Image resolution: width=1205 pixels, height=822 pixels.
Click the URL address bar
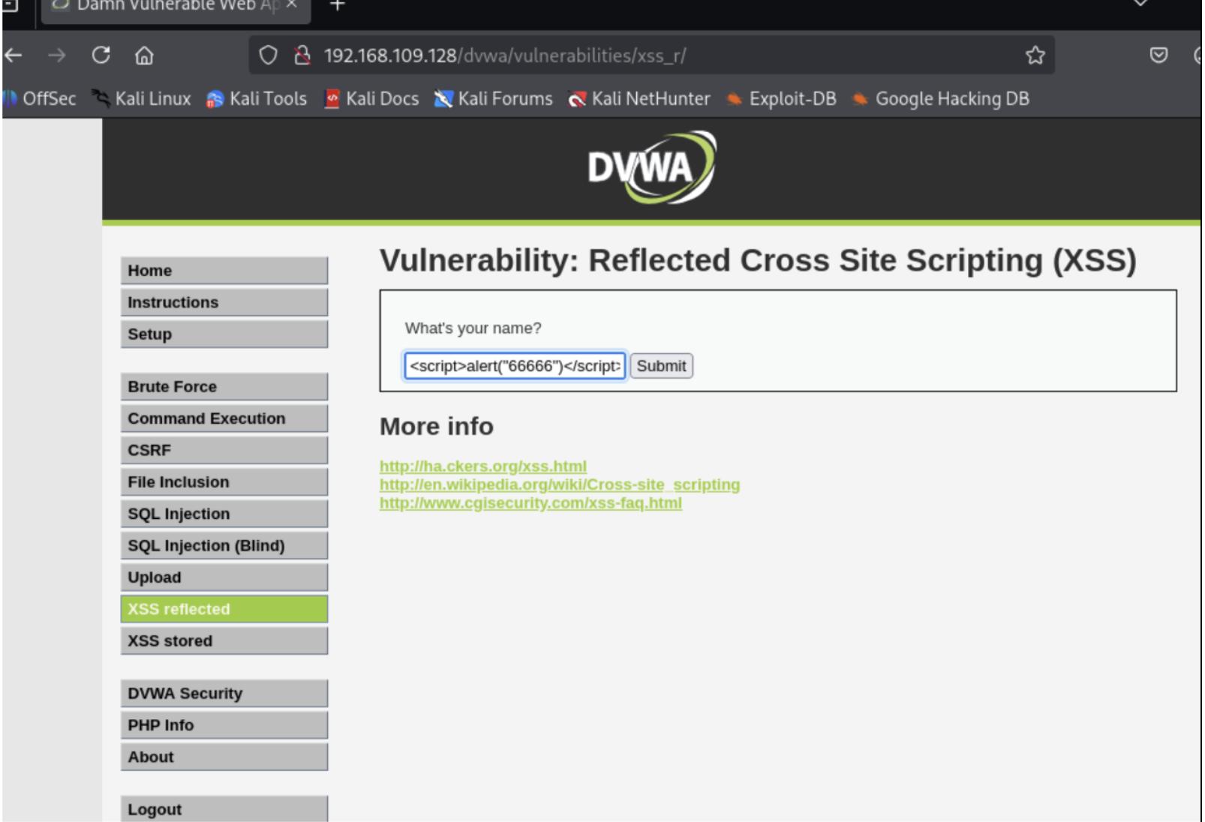pyautogui.click(x=651, y=55)
